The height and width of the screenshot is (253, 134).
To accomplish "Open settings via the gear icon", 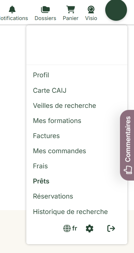I will tap(89, 229).
